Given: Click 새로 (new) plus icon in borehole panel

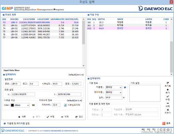Looking at the screenshot, I should [19, 117].
